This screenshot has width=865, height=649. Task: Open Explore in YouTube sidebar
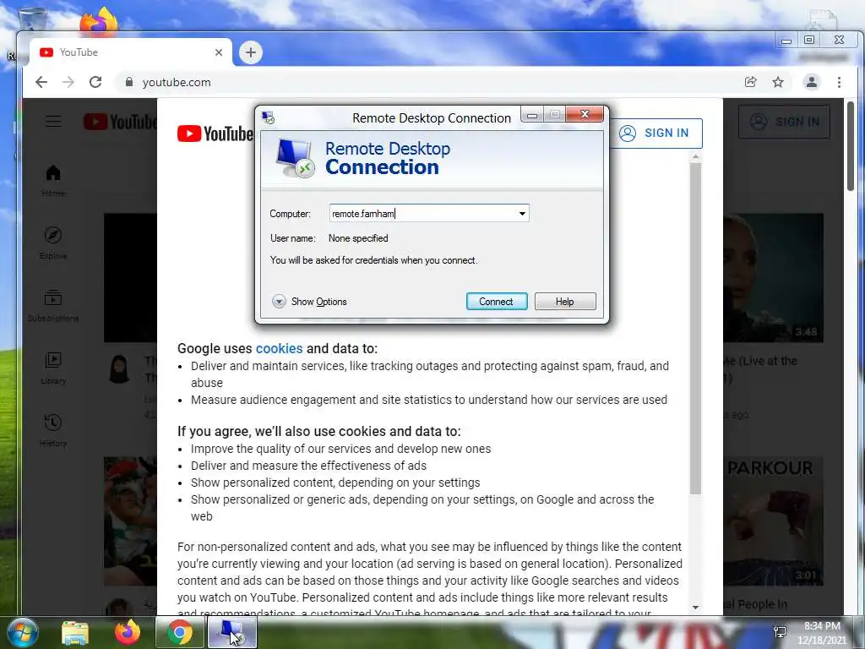53,243
